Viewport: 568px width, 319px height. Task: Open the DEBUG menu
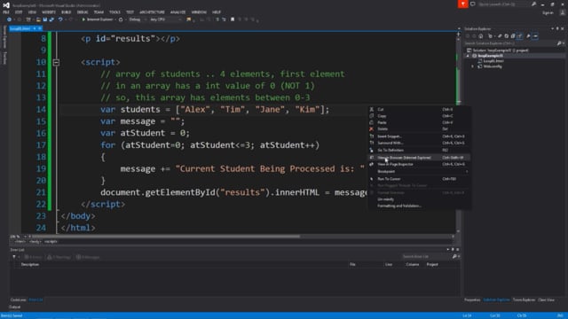83,12
